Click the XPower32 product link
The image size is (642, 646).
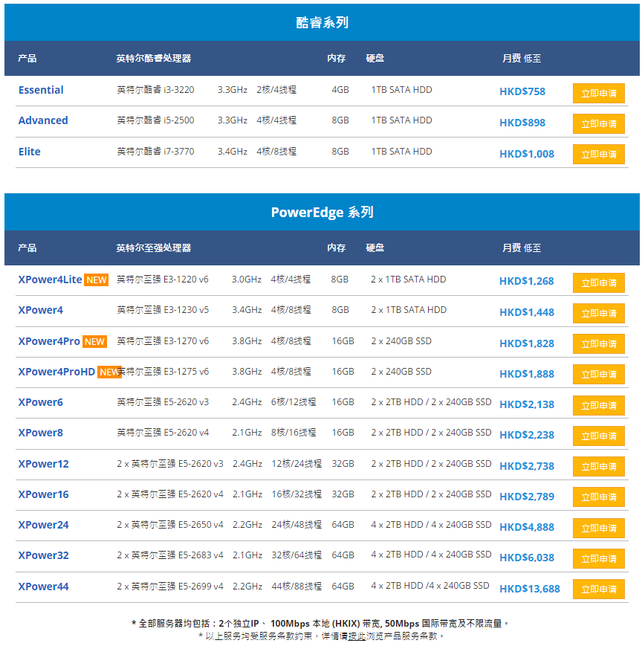pos(43,555)
